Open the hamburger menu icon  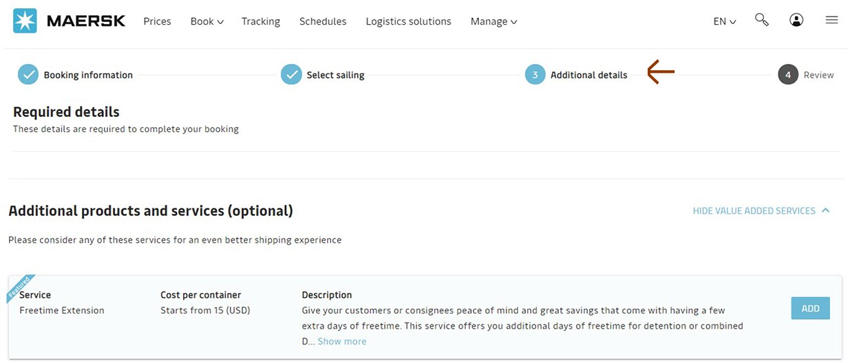click(x=831, y=21)
